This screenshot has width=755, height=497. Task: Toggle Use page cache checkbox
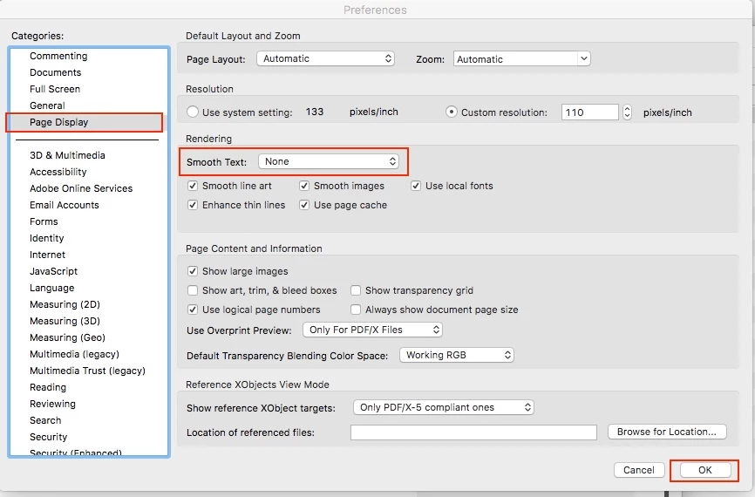304,205
